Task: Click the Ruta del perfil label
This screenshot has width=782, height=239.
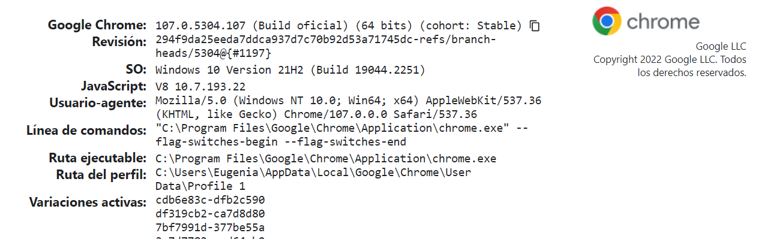Action: click(x=101, y=175)
